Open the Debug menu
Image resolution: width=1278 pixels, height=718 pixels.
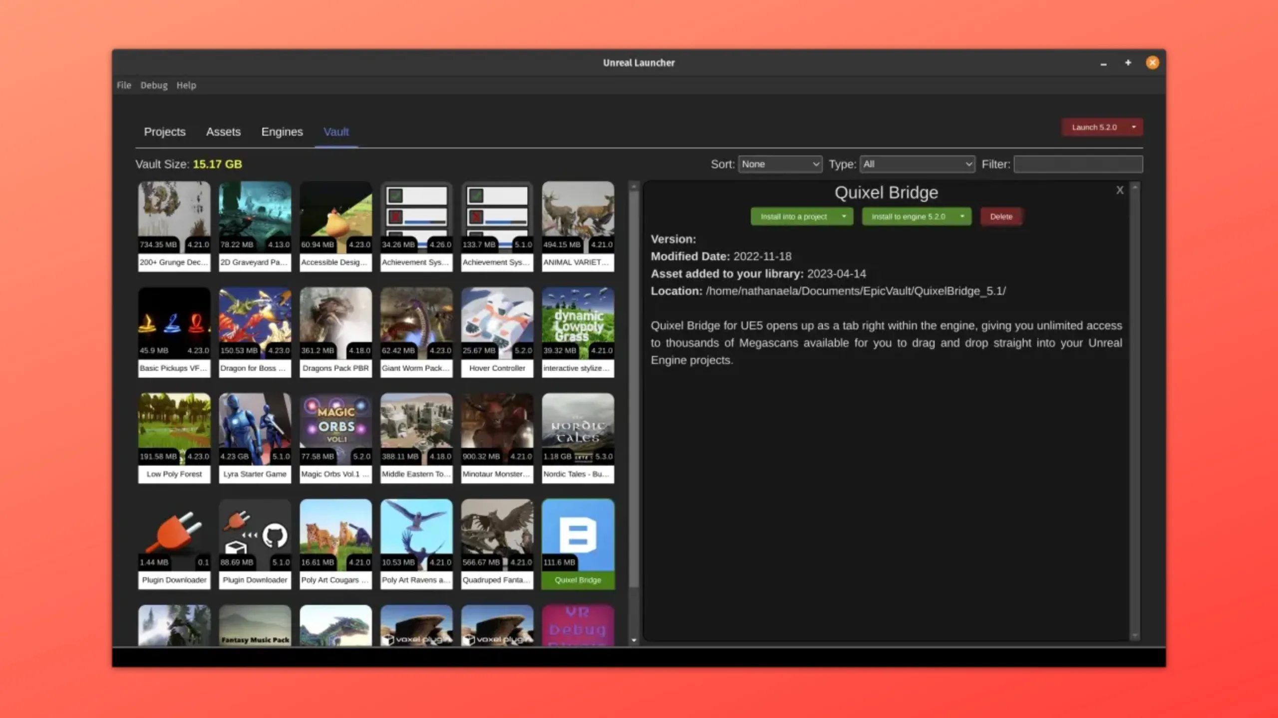click(x=154, y=85)
